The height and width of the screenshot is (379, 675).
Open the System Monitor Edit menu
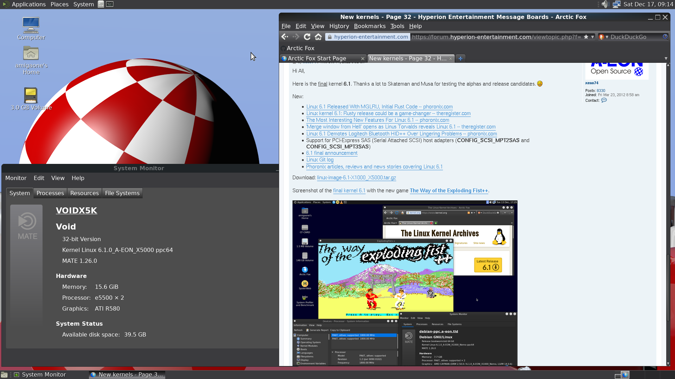tap(39, 178)
